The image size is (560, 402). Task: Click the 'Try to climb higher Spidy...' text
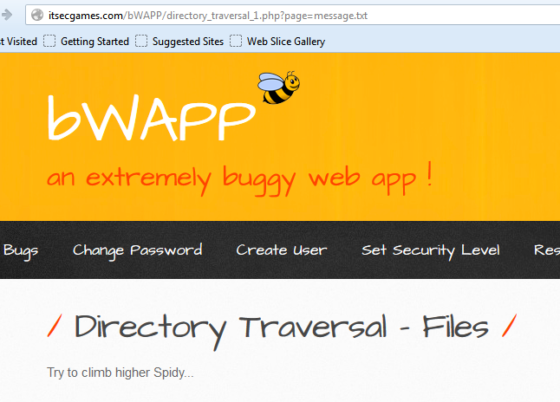[x=120, y=373]
